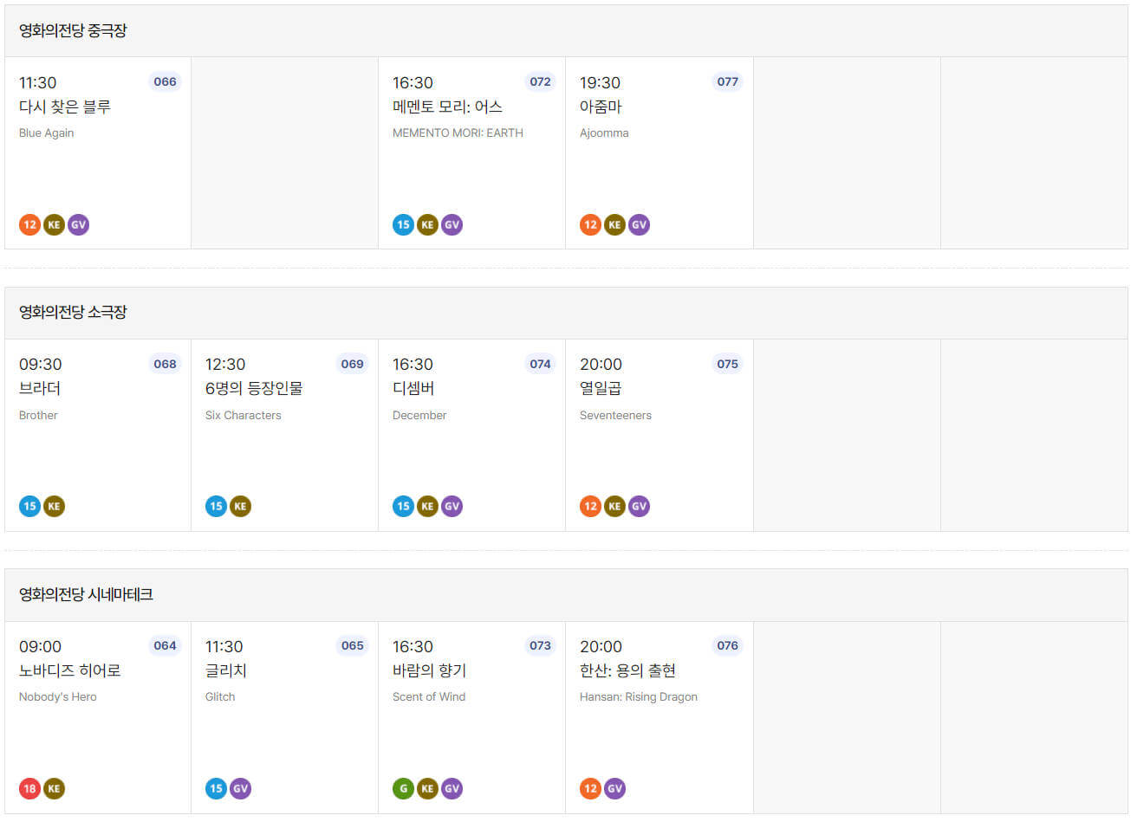Click the GV badge in Glitch card
1137x822 pixels.
coord(240,788)
